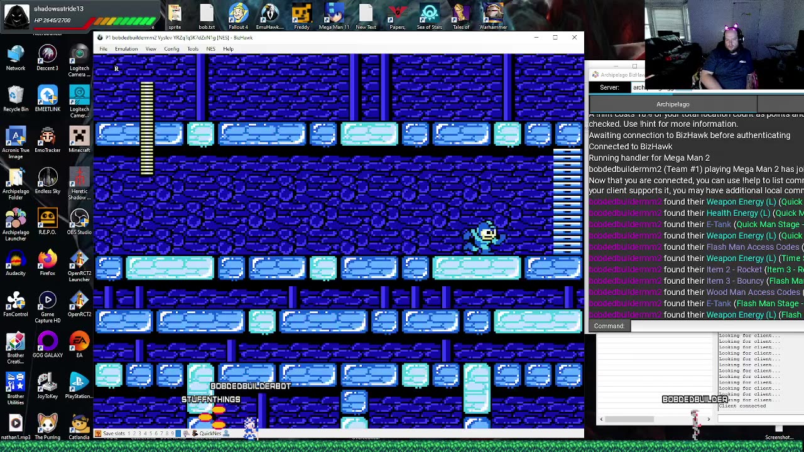Open the Emulation menu
The width and height of the screenshot is (804, 452).
[126, 49]
